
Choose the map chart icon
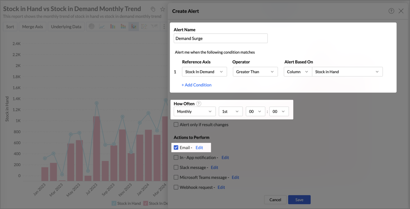coord(154,26)
